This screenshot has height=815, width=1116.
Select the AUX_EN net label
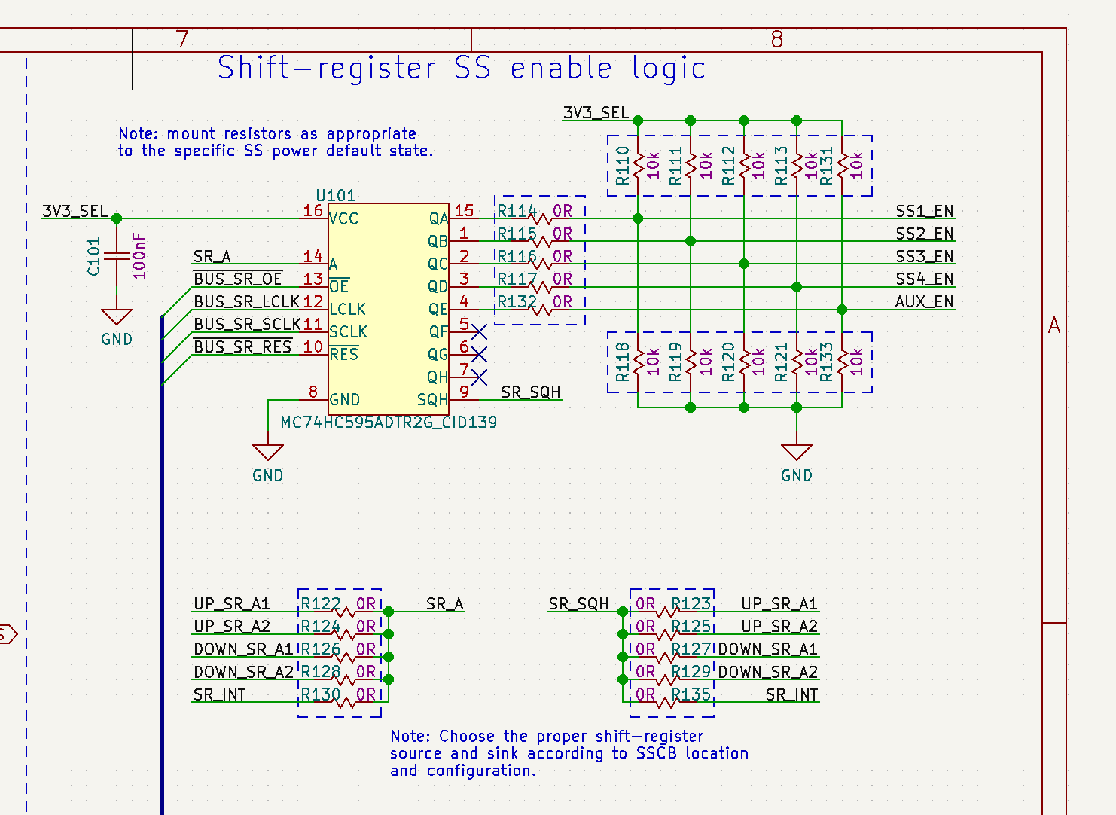(924, 302)
